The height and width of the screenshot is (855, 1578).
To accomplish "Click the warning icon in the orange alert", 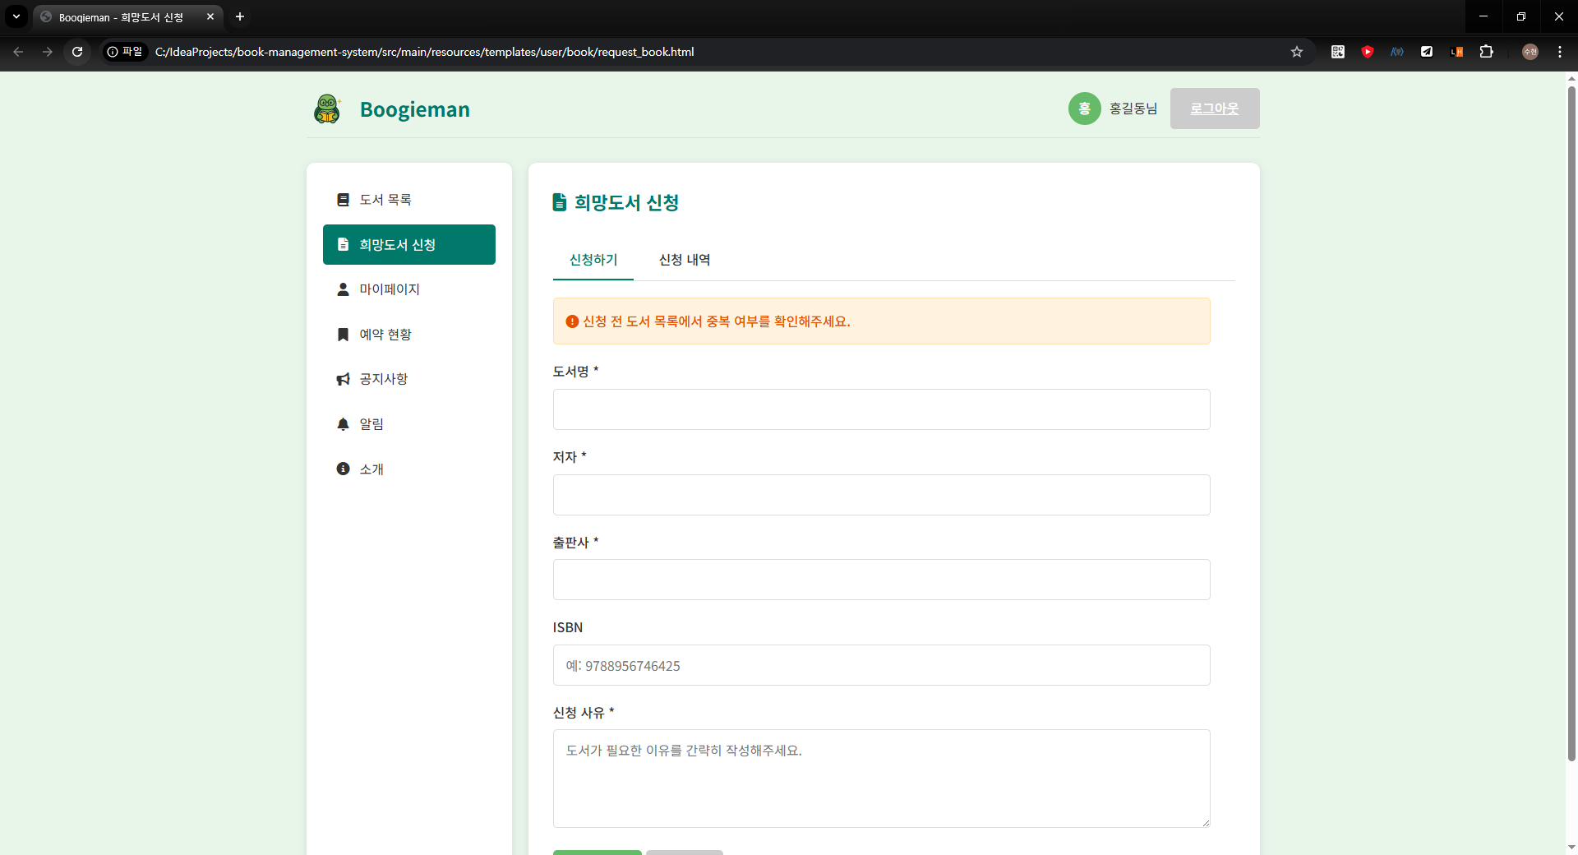I will (x=573, y=321).
